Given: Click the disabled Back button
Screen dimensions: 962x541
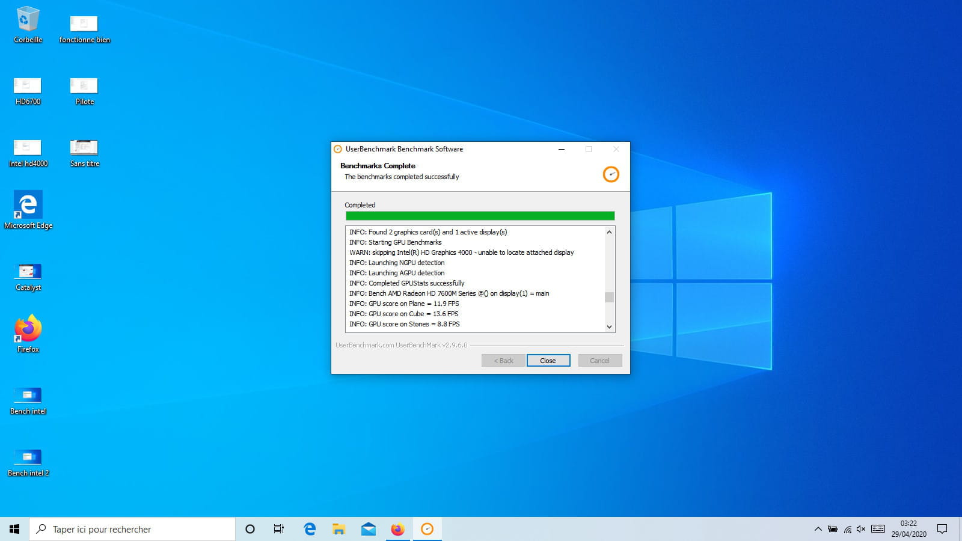Looking at the screenshot, I should (503, 361).
